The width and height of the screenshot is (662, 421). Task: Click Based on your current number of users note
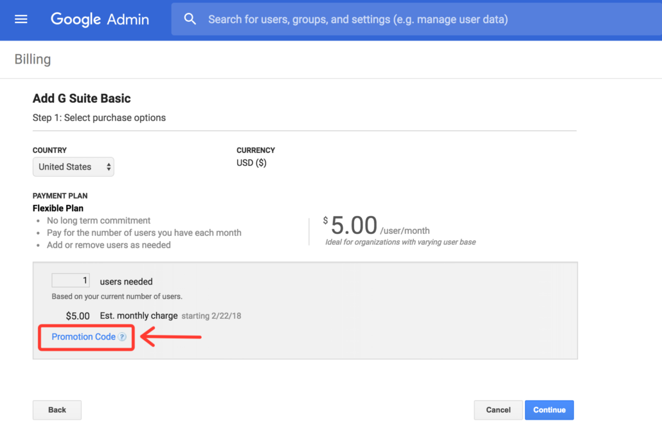(x=117, y=296)
